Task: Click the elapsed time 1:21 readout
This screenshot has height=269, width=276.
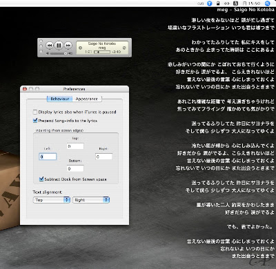Action: pos(89,52)
